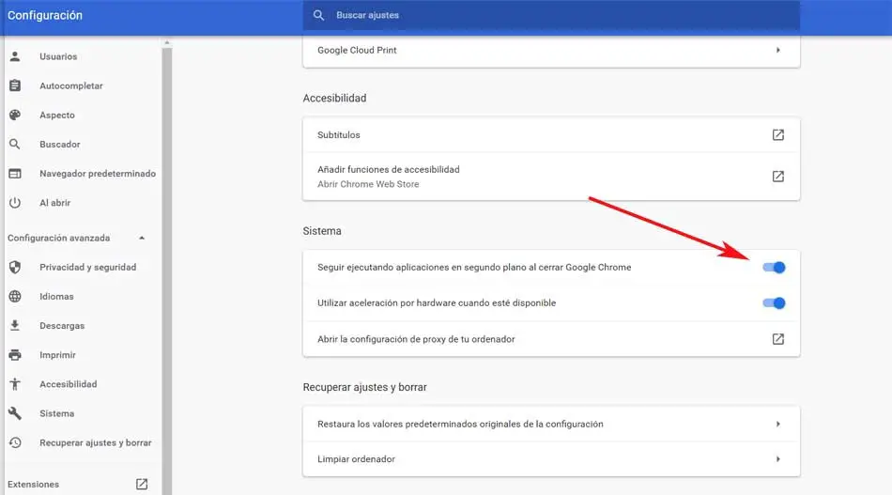
Task: Select Al abrir in sidebar
Action: pyautogui.click(x=54, y=203)
